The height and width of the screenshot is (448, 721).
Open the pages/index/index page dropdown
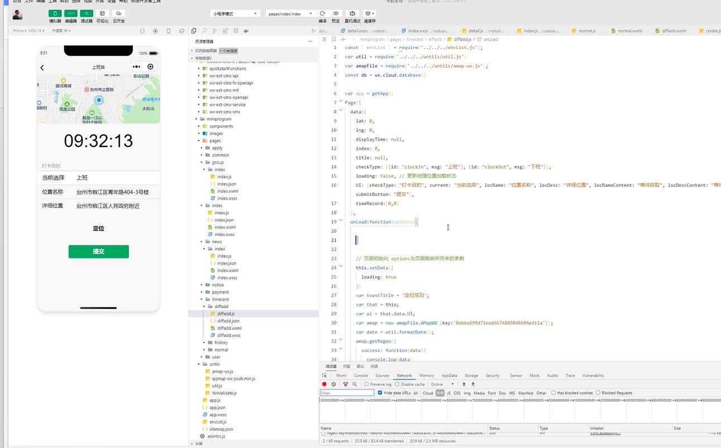click(290, 13)
